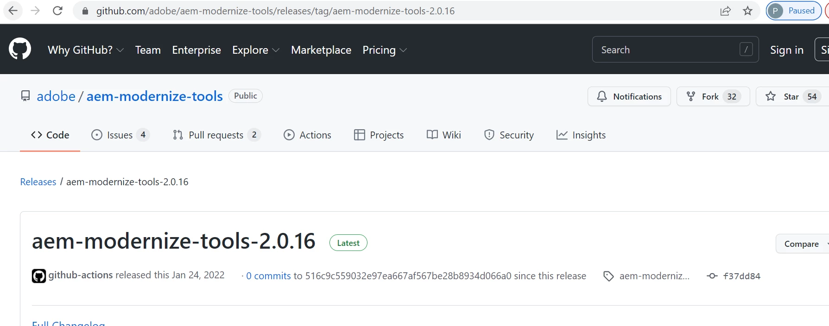Expand the Why GitHub? menu
The image size is (829, 326).
tap(86, 50)
